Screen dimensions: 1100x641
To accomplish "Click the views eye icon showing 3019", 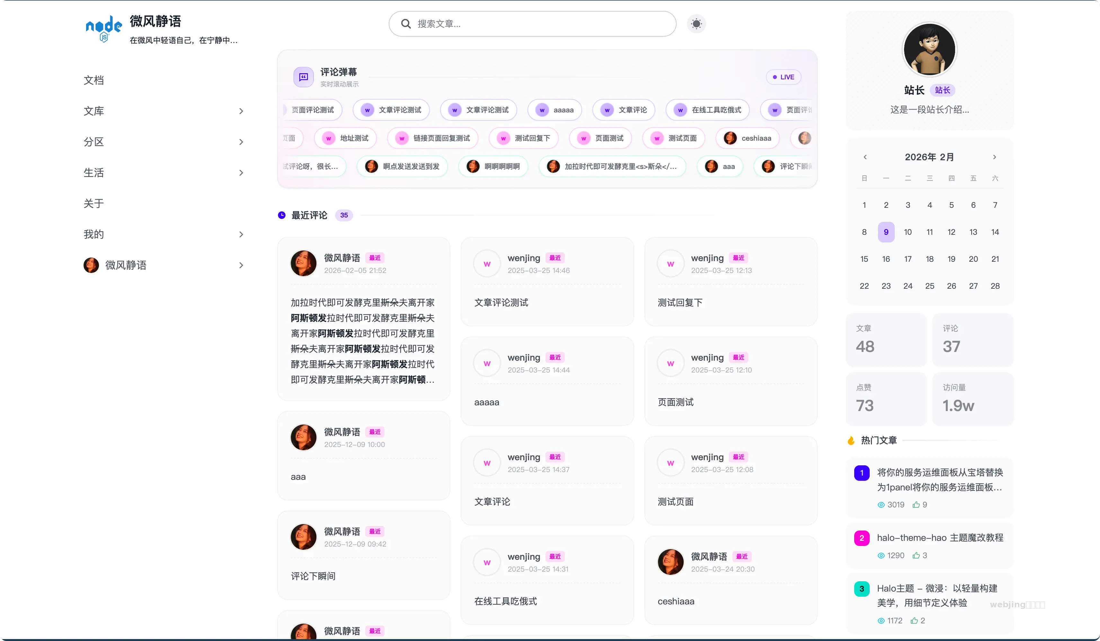I will tap(881, 505).
